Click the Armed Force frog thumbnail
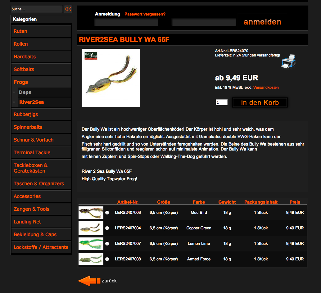321x293 pixels. click(x=91, y=259)
